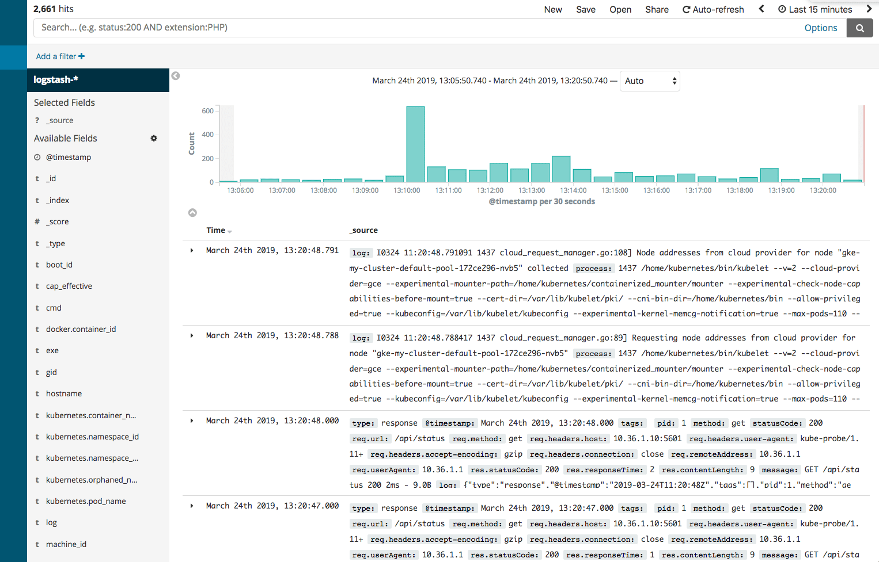
Task: Go to next time range arrow
Action: click(869, 9)
